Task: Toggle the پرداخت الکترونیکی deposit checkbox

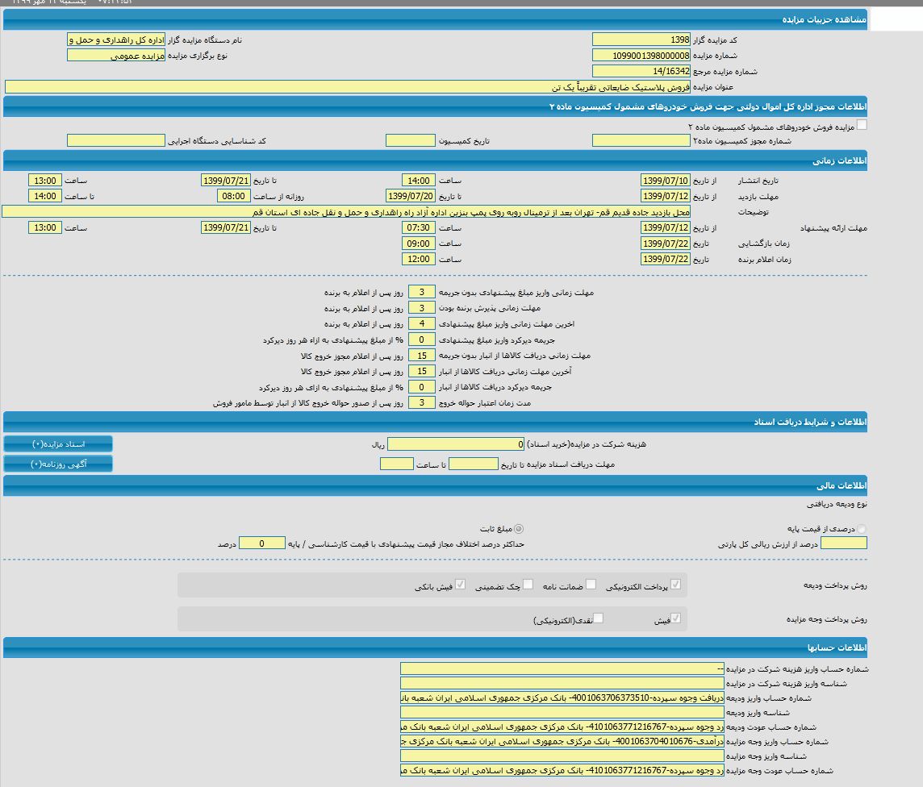Action: point(675,585)
